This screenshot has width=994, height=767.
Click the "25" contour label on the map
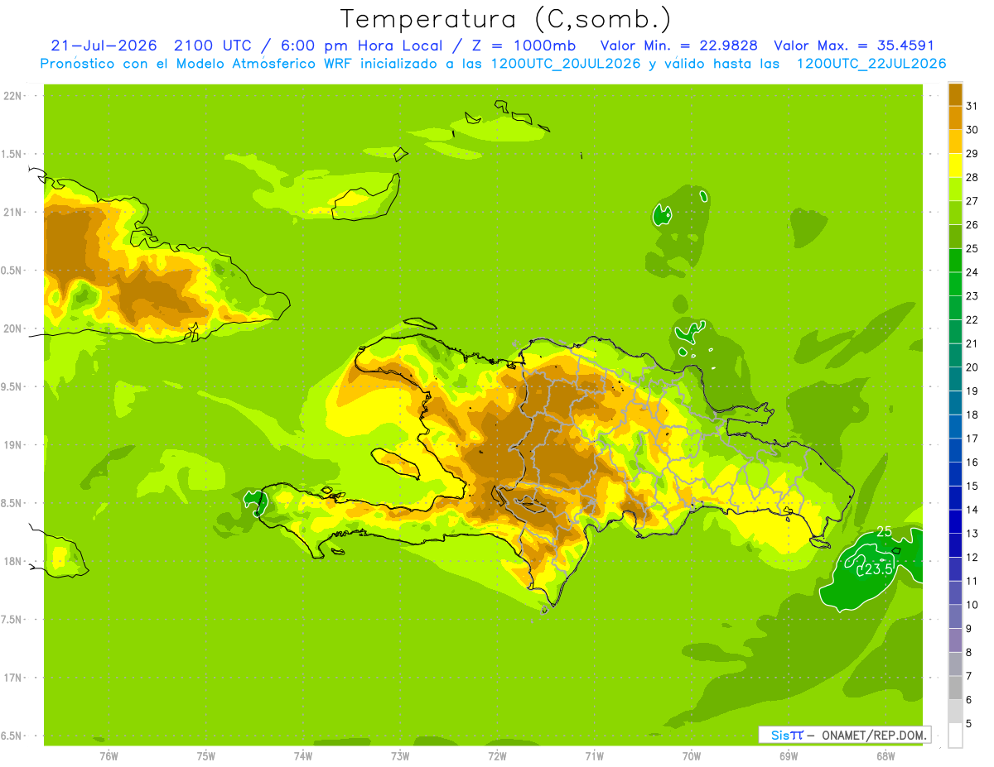click(x=884, y=532)
